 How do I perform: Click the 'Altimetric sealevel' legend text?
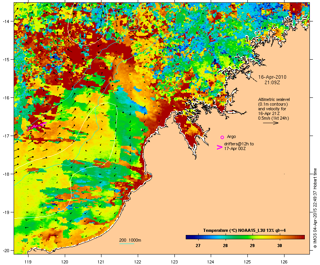[274, 99]
